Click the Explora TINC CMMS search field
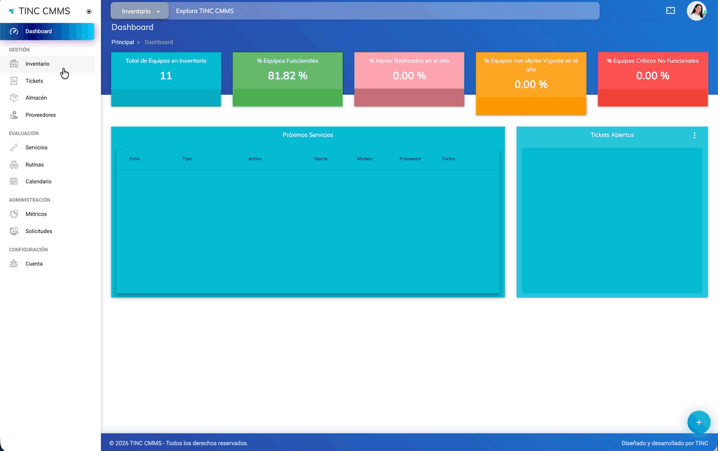This screenshot has width=718, height=451. click(384, 11)
